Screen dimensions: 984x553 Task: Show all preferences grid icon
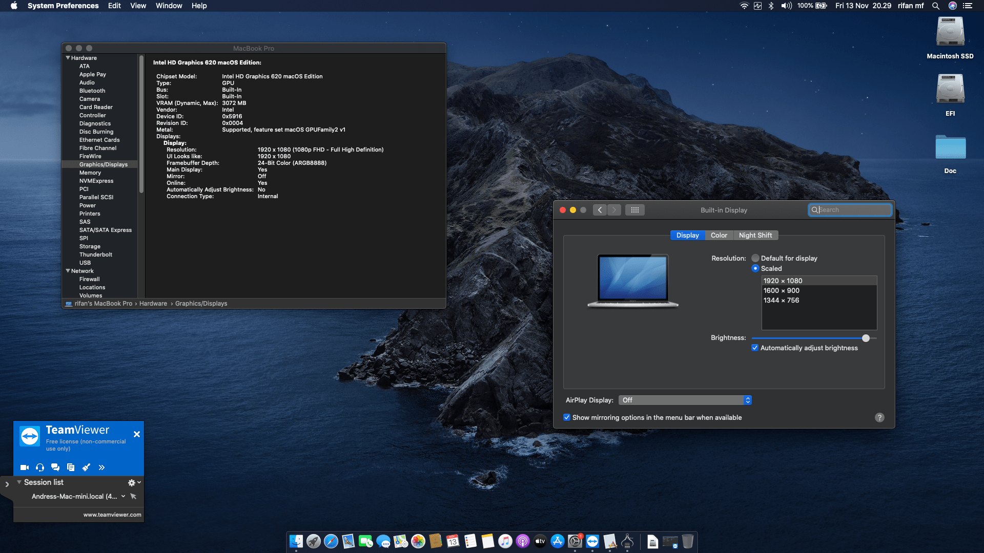pos(634,210)
